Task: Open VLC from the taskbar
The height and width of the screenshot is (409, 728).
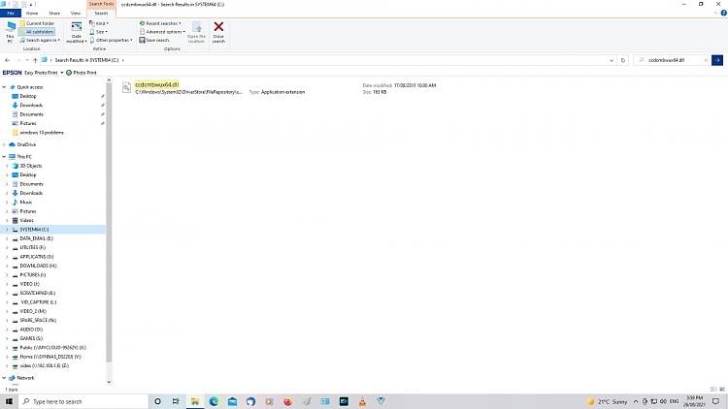Action: 362,400
